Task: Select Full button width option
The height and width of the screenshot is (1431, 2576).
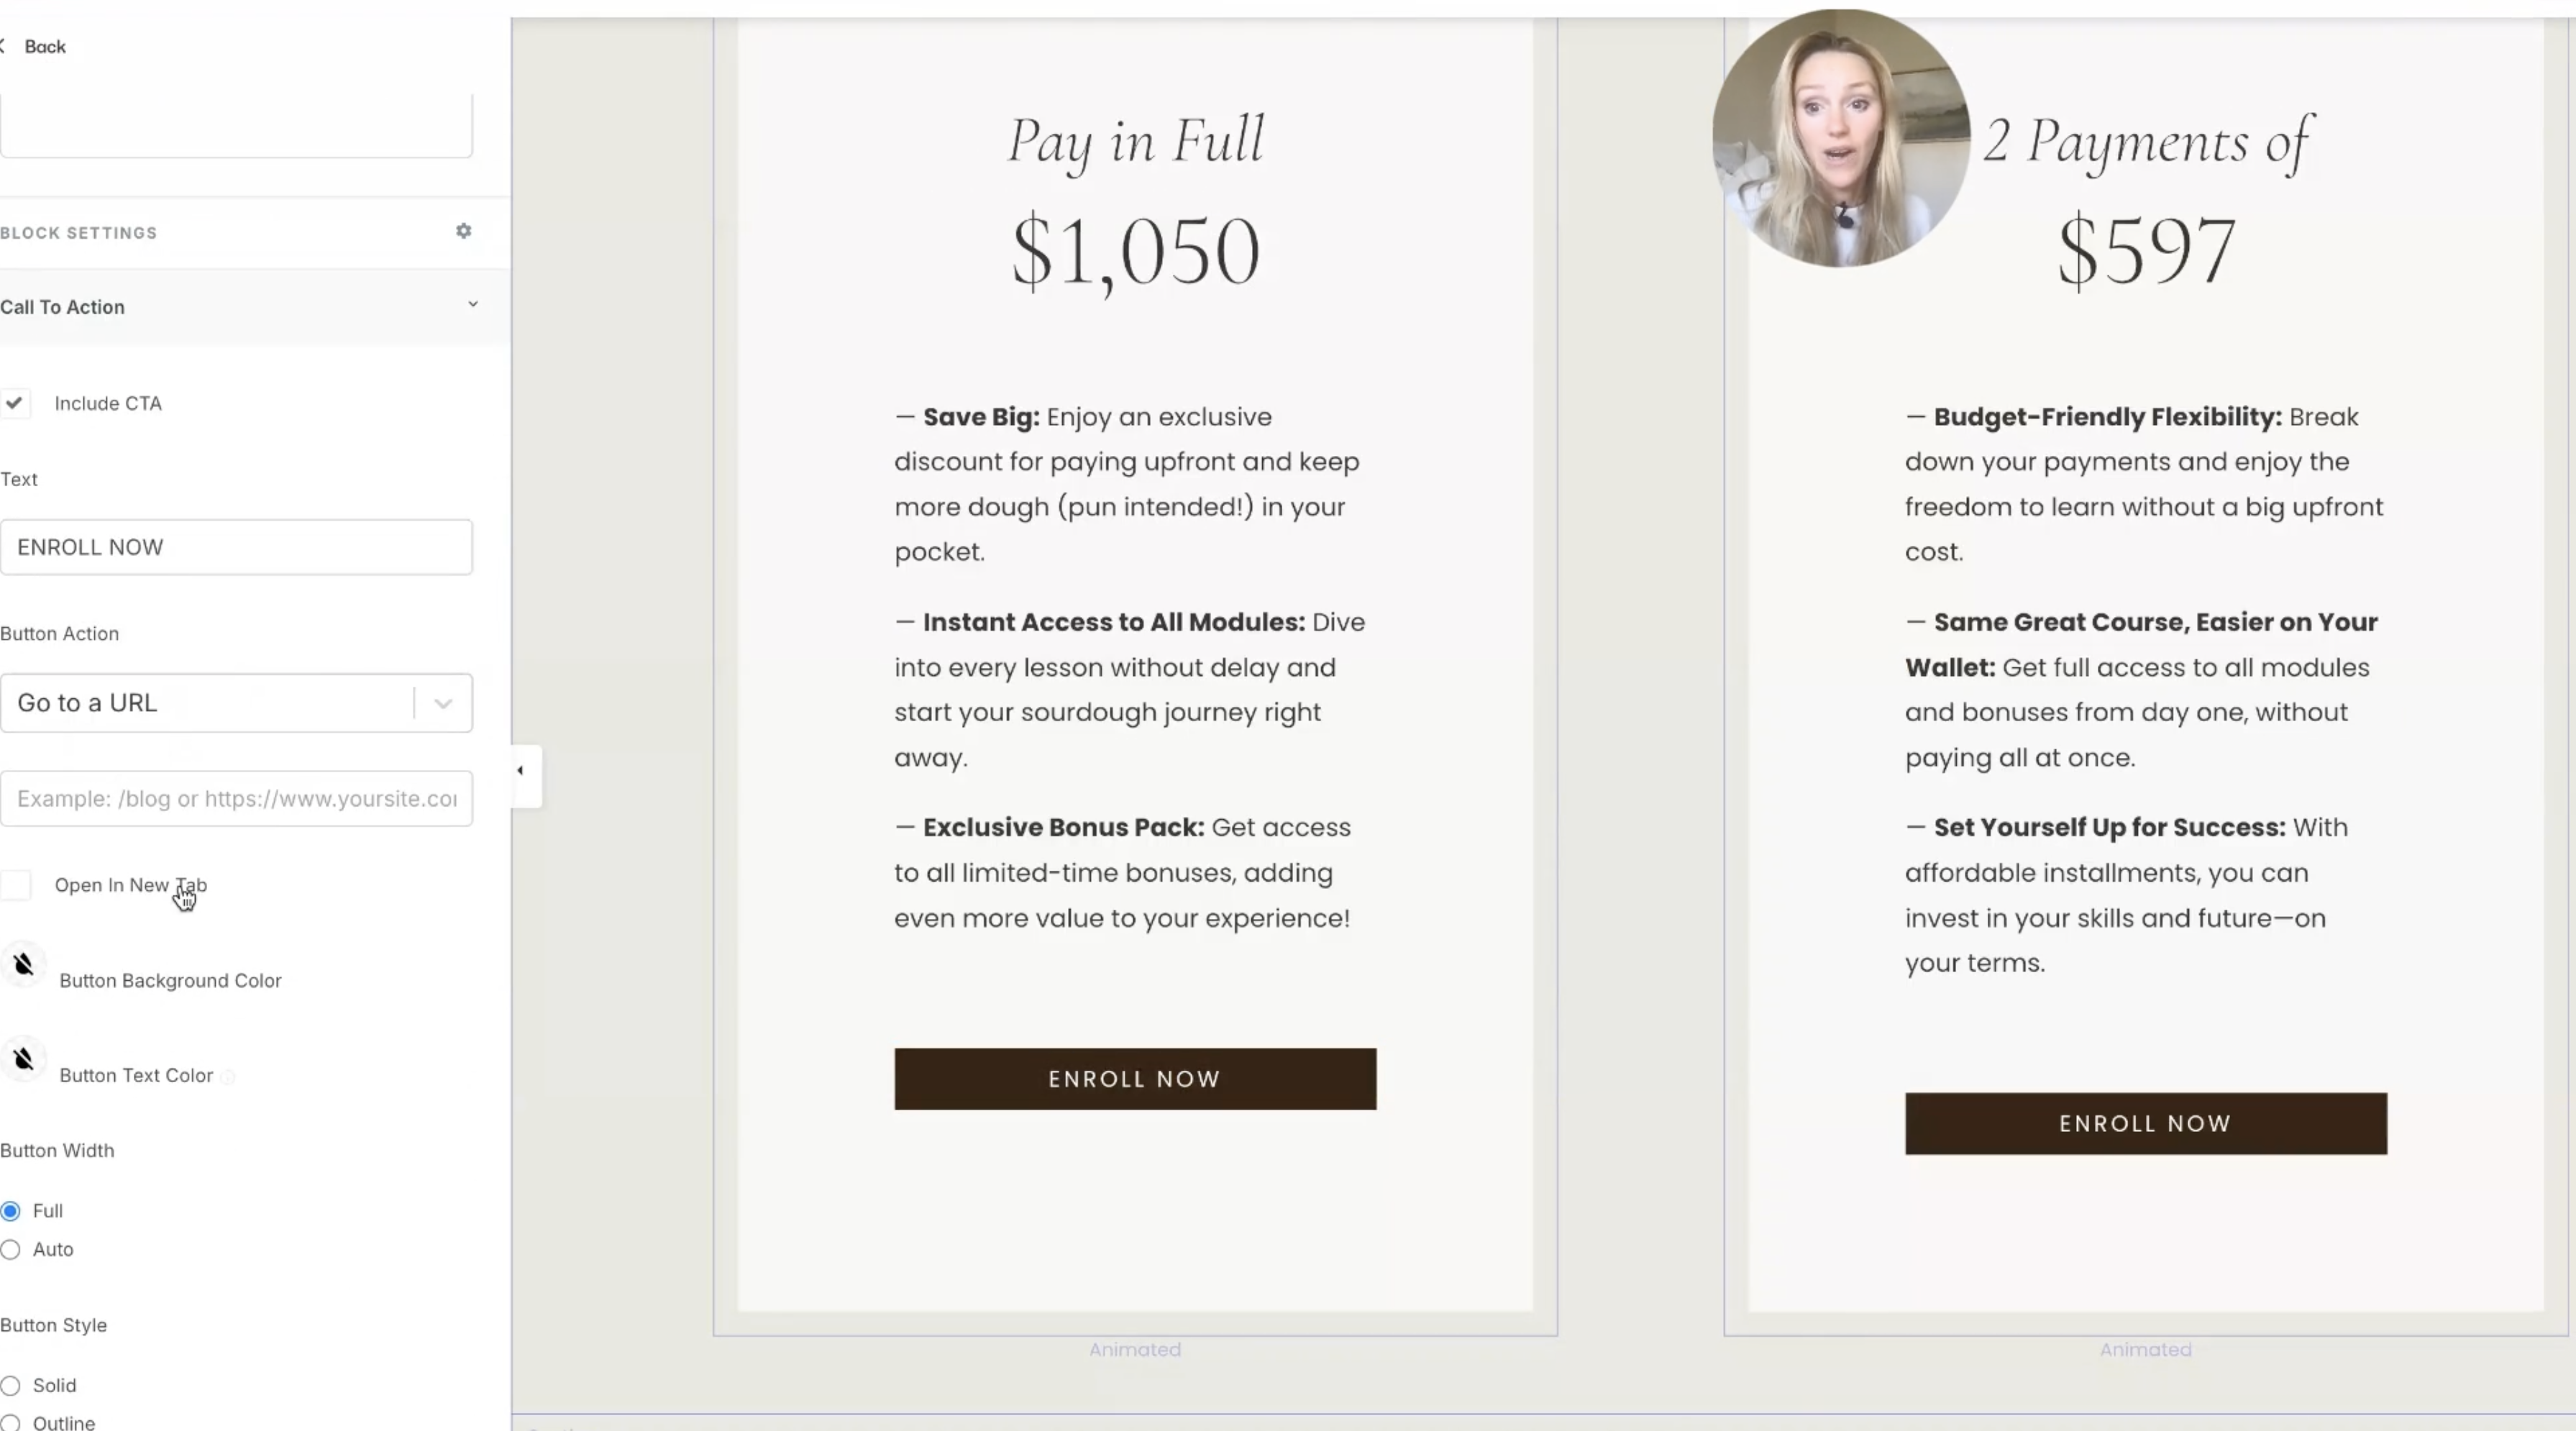Action: pos(11,1211)
